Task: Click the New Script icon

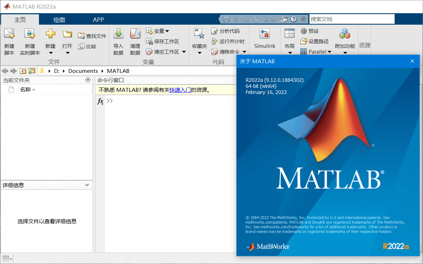Action: click(x=9, y=34)
